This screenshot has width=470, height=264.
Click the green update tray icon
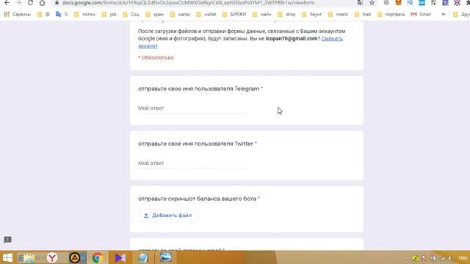tap(416, 258)
